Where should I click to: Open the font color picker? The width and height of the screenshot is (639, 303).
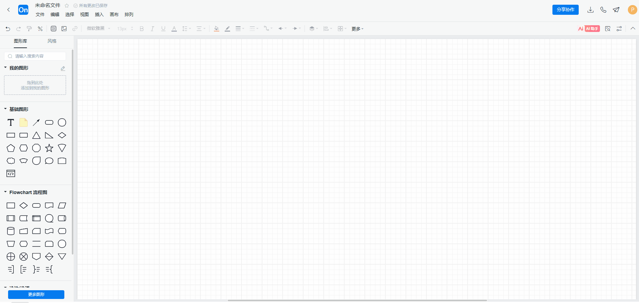(174, 29)
